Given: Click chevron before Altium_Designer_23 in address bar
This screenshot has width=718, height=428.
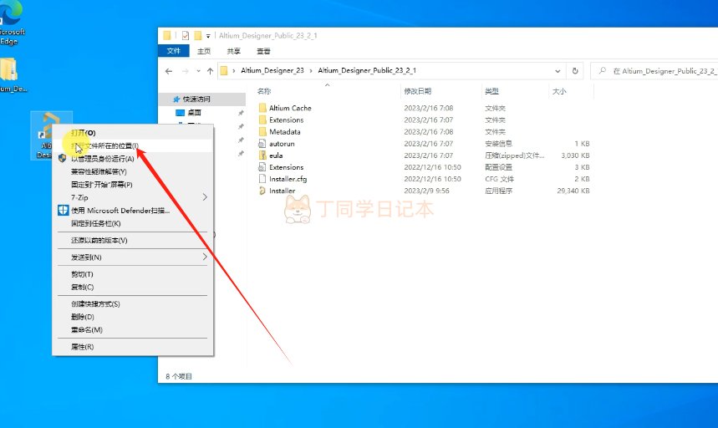Looking at the screenshot, I should tap(234, 70).
